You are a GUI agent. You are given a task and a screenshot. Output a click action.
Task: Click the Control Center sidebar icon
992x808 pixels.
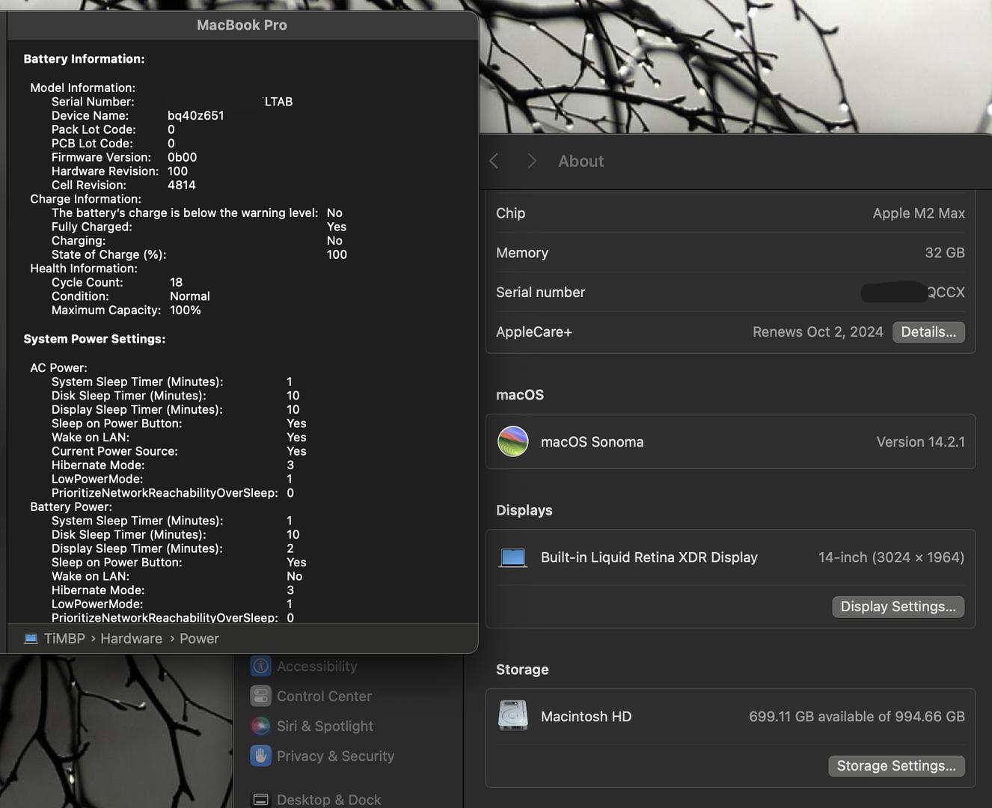(260, 696)
